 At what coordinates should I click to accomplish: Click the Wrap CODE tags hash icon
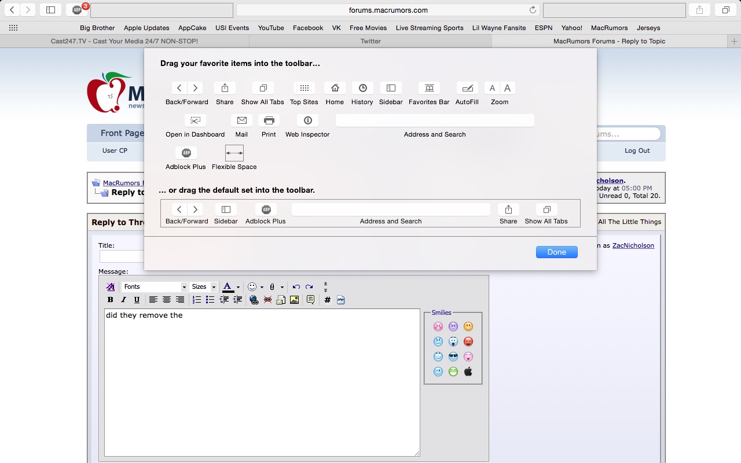pos(327,300)
